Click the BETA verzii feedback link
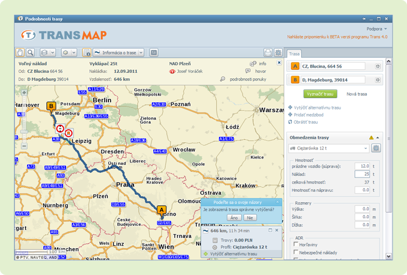This screenshot has height=275, width=407. pyautogui.click(x=337, y=37)
